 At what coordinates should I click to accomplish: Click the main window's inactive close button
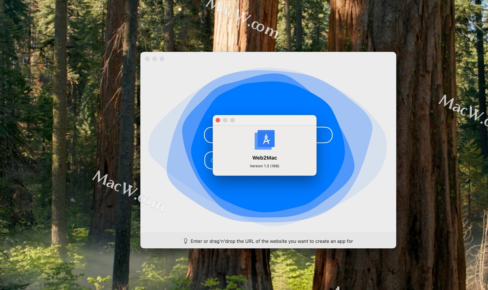coord(147,59)
